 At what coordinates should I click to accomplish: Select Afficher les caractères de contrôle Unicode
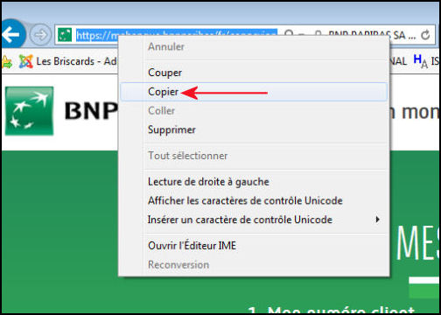[253, 200]
